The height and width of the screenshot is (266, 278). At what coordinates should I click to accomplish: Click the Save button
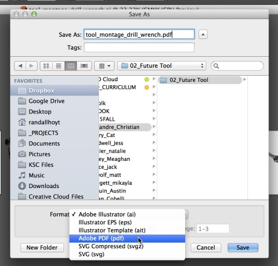(243, 248)
